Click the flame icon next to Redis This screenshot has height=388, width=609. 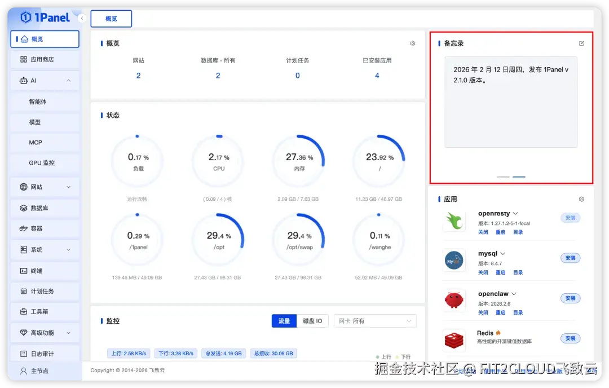tap(498, 333)
